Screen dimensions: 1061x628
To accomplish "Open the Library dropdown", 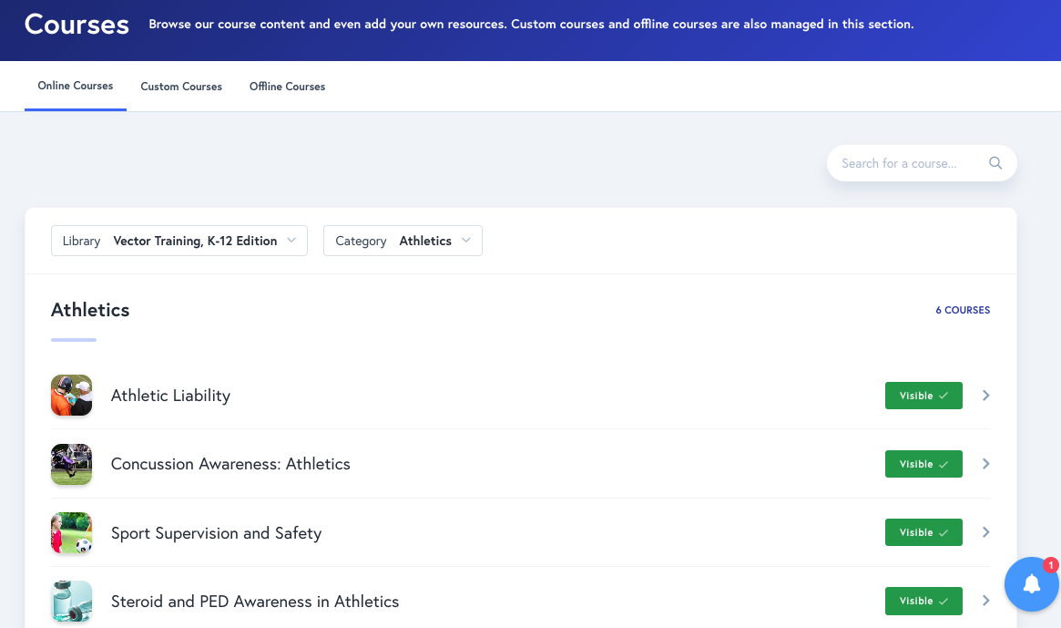I will click(179, 241).
